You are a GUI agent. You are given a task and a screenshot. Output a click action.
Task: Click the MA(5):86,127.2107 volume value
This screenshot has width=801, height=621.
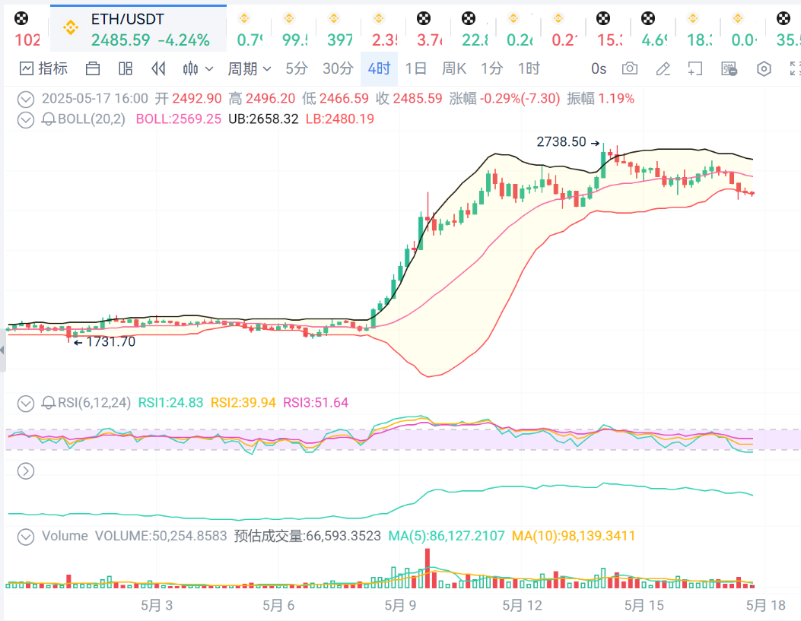(x=447, y=537)
